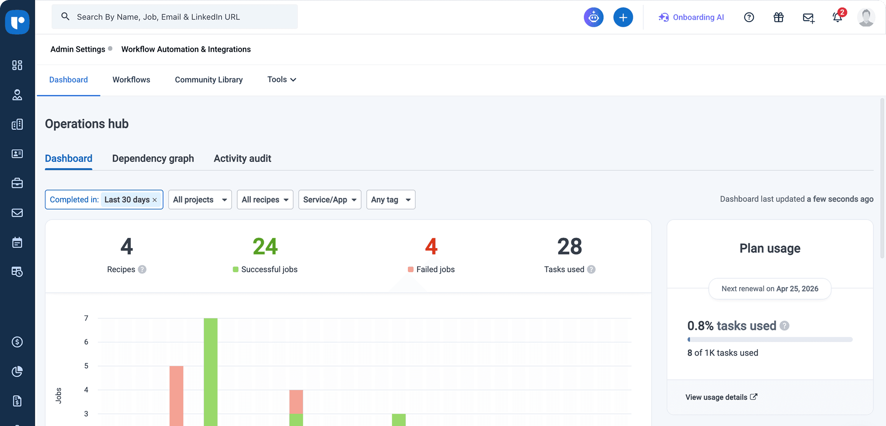Viewport: 886px width, 426px height.
Task: Switch to the Community Library tab
Action: point(209,79)
